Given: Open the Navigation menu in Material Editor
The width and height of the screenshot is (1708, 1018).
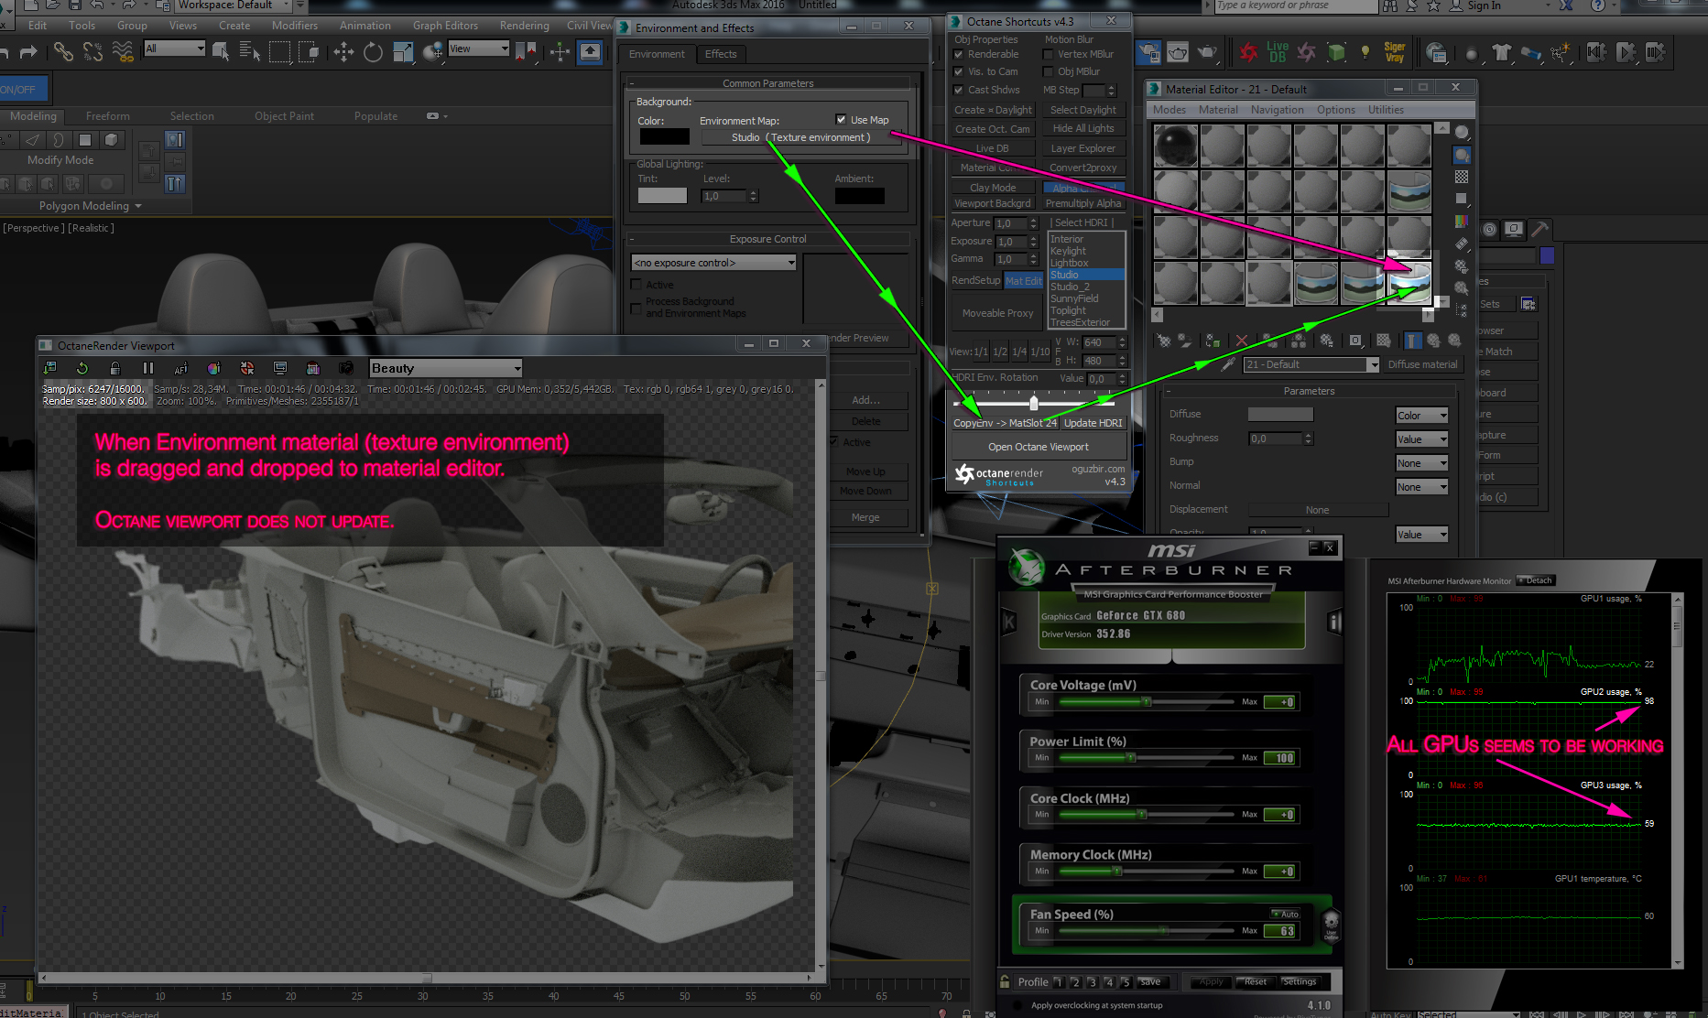Looking at the screenshot, I should pos(1278,110).
